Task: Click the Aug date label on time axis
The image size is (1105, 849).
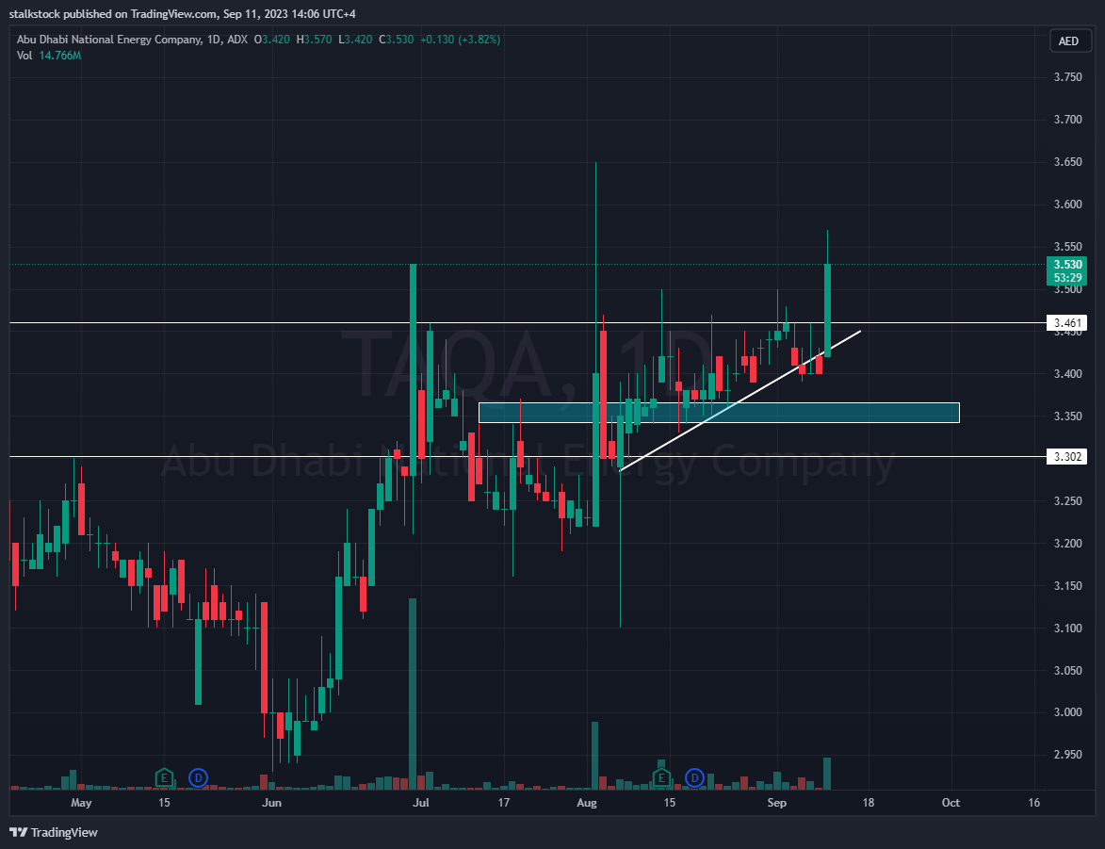Action: pos(586,803)
